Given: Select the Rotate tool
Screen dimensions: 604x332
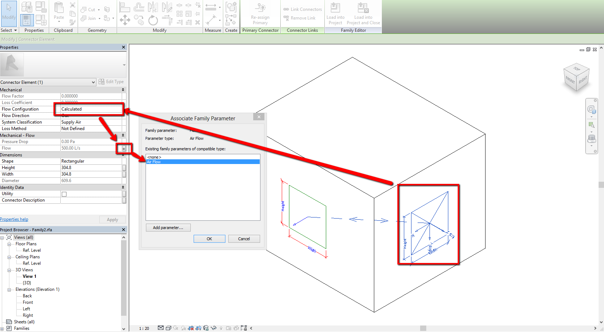Looking at the screenshot, I should point(153,20).
